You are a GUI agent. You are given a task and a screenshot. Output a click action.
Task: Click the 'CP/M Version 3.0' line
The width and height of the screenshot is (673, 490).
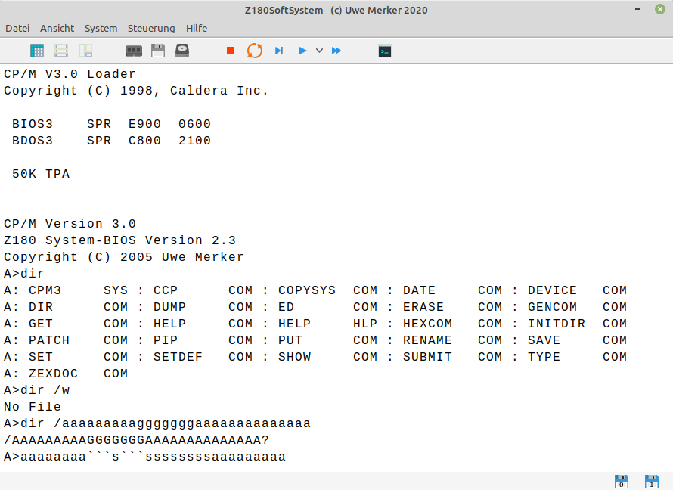coord(70,224)
